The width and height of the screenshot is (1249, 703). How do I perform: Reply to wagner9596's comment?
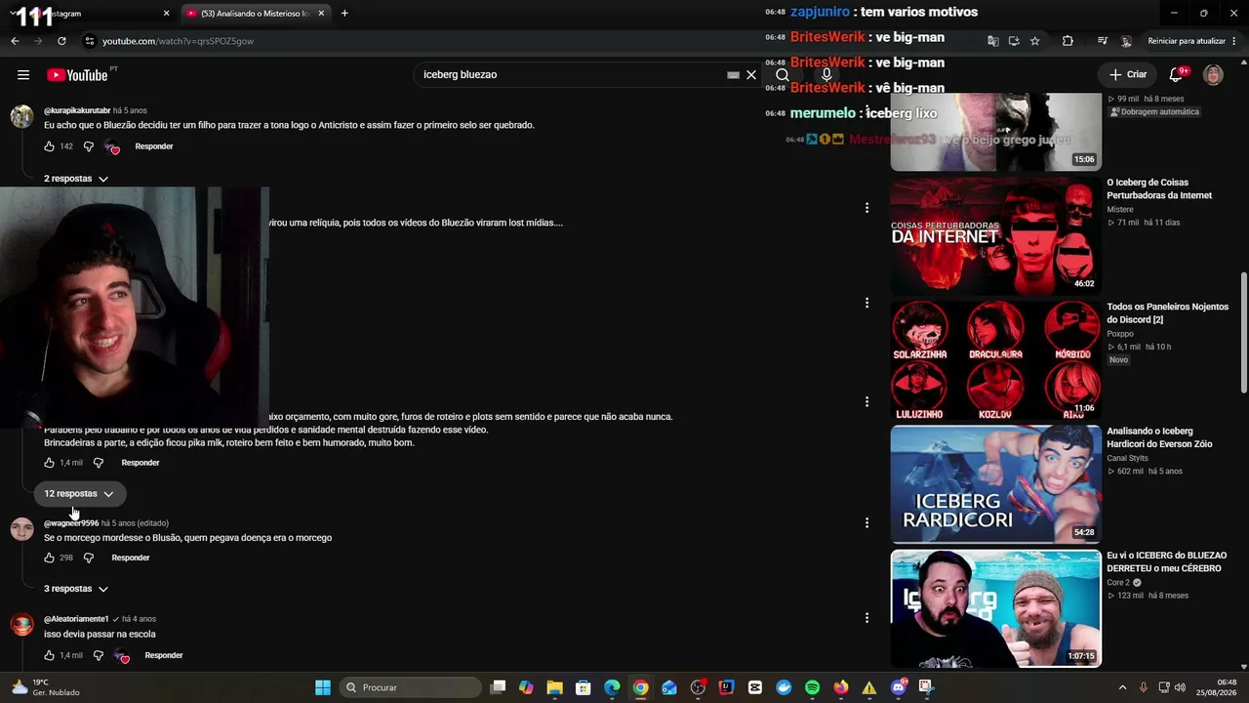pos(131,558)
